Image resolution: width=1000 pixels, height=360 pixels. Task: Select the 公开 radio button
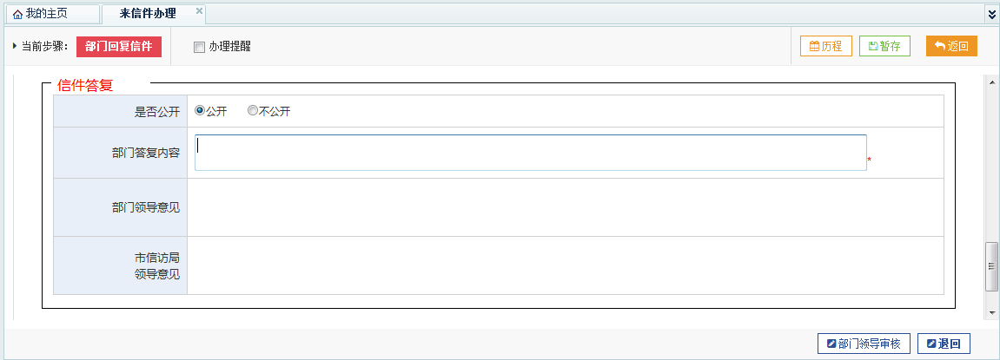pos(200,110)
